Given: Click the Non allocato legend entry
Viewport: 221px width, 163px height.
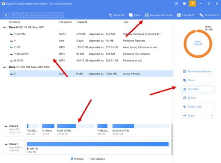Looking at the screenshot, I should pyautogui.click(x=96, y=159).
